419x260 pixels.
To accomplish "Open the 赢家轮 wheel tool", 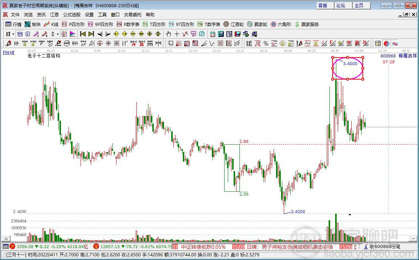I will (257, 24).
